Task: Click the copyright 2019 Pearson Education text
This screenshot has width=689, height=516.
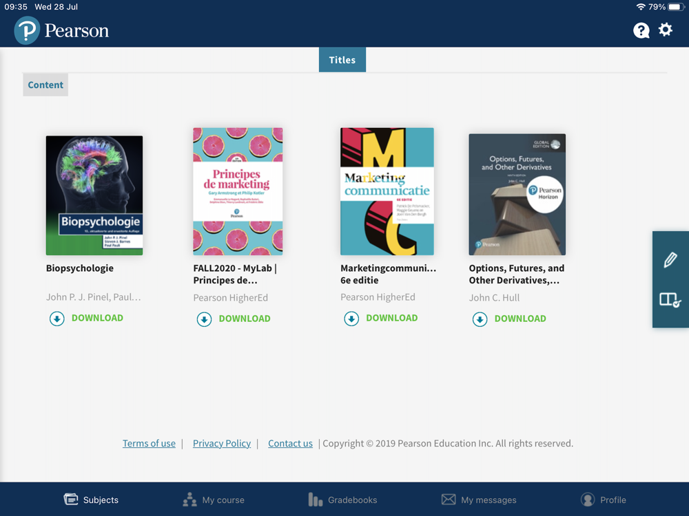Action: point(448,443)
